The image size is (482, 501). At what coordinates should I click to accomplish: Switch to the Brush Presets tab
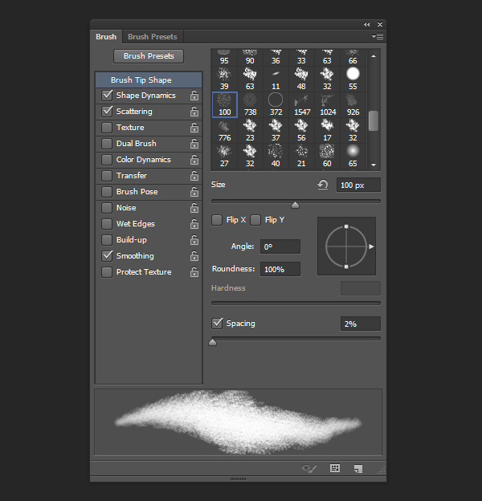click(153, 37)
